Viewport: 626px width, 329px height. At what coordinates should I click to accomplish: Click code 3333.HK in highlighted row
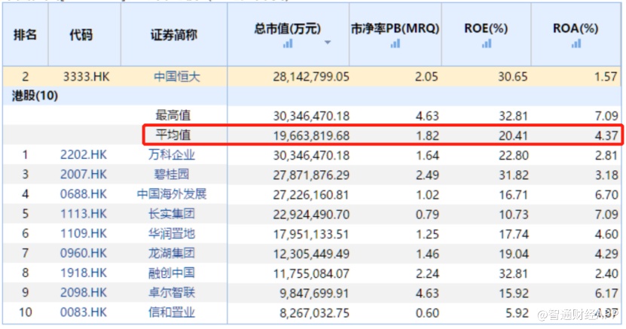coord(86,76)
